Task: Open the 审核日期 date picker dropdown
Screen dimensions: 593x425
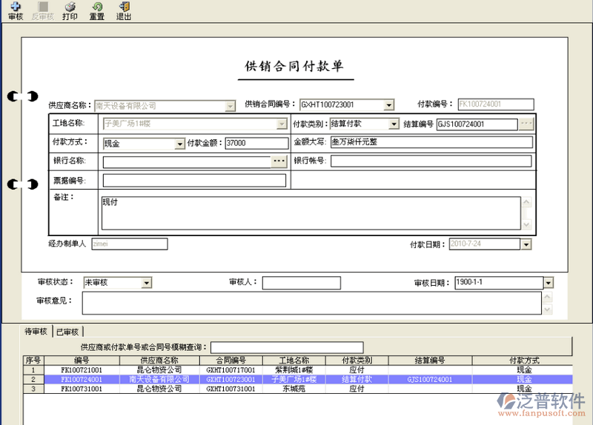Action: coord(548,283)
